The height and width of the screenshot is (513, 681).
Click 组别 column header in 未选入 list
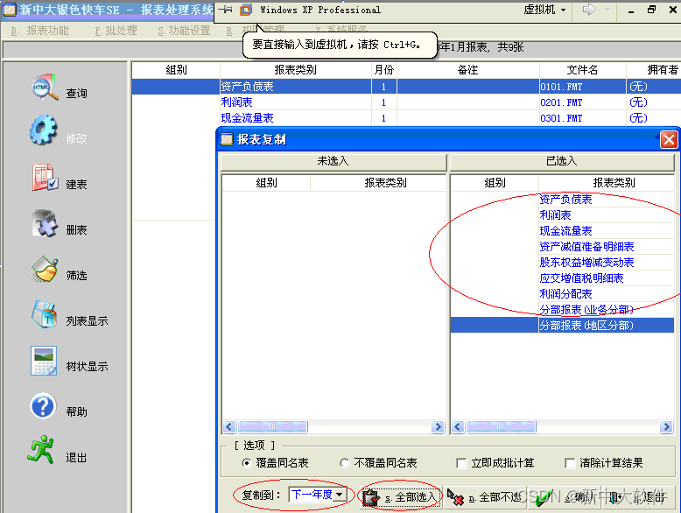266,183
